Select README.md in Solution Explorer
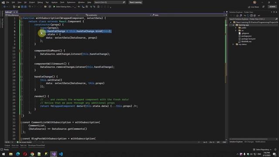Viewport: 279px width, 157px height. point(246,42)
